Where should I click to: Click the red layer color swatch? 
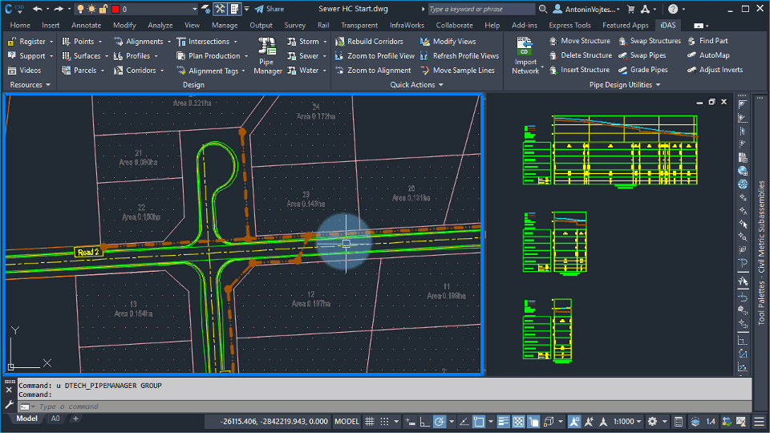(115, 9)
